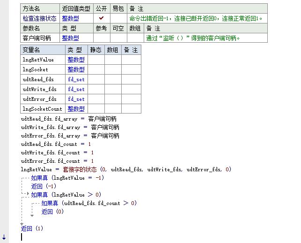Toggle the 数组 cell for parameter 客户端句柄
The image size is (301, 243).
click(135, 38)
